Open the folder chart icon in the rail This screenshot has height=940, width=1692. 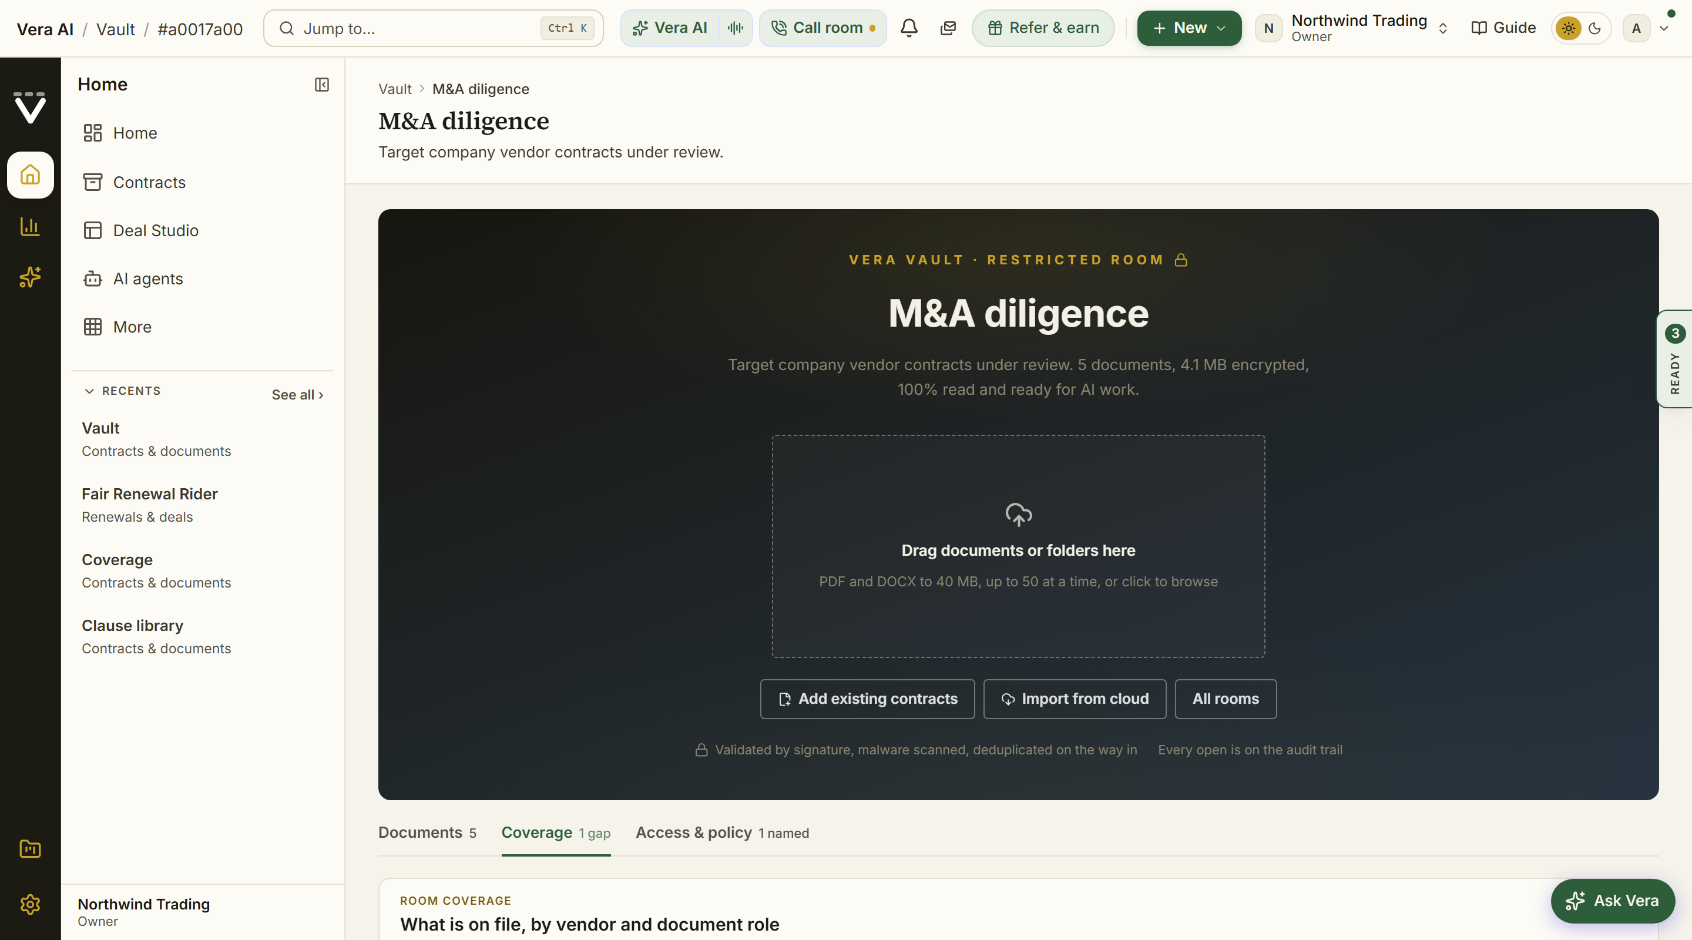(30, 849)
